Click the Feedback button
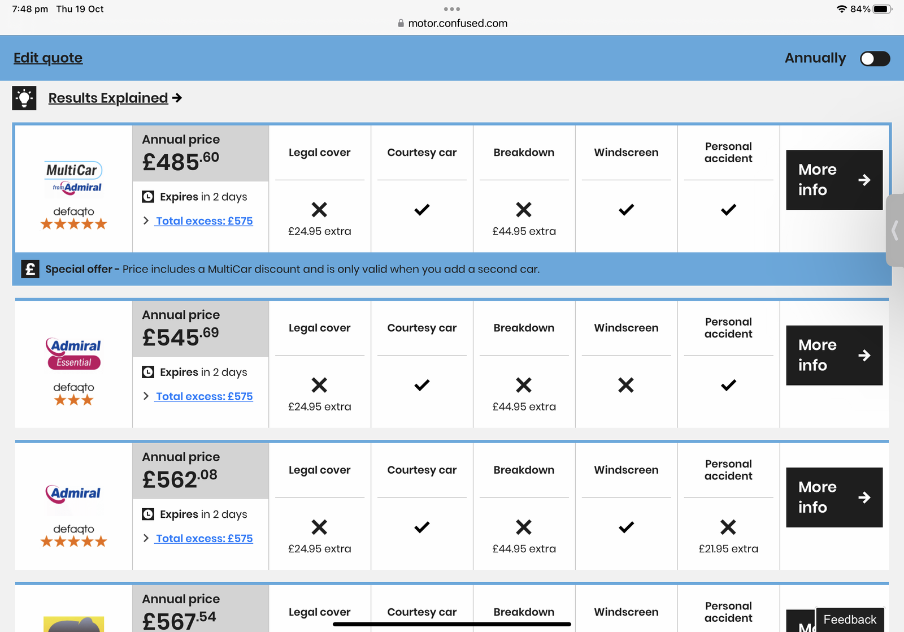This screenshot has width=904, height=632. click(x=850, y=620)
